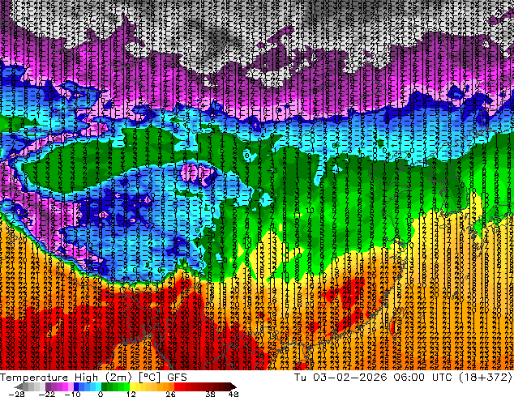
Task: Select the dark blue legend swatch above −10
Action: [x=76, y=386]
